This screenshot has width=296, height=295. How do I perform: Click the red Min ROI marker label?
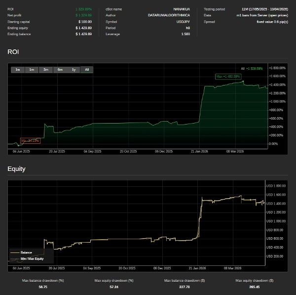[30, 141]
